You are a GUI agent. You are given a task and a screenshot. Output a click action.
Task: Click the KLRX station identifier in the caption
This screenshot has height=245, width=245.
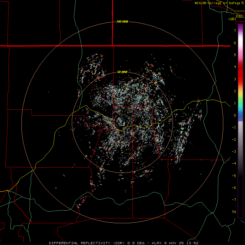[157, 243]
